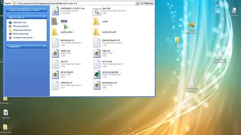The height and width of the screenshot is (135, 241).
Task: Click the world_the_end folder name
Action: click(x=109, y=32)
